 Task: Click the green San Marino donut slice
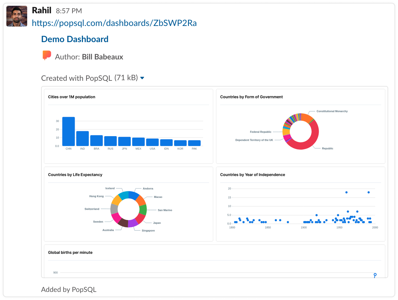(143, 210)
